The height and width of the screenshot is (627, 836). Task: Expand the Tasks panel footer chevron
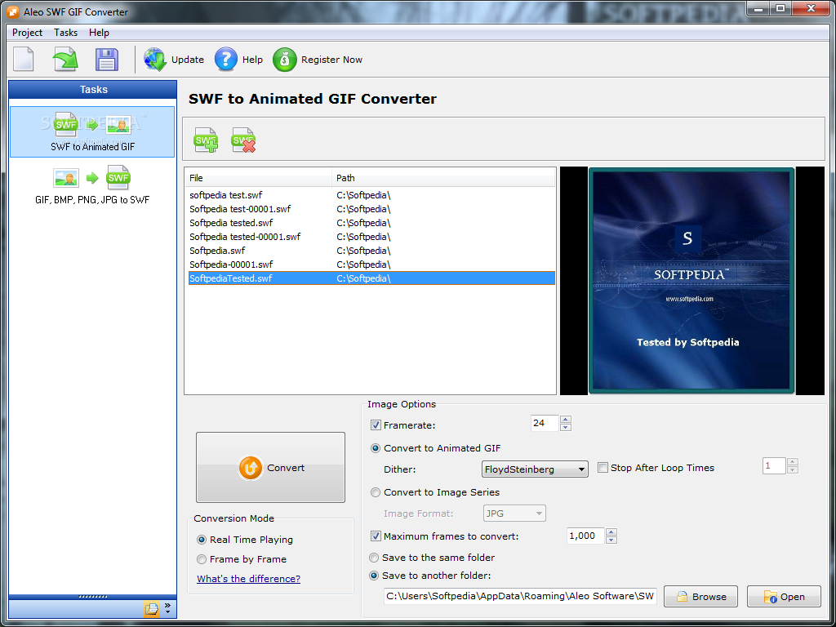[x=167, y=608]
